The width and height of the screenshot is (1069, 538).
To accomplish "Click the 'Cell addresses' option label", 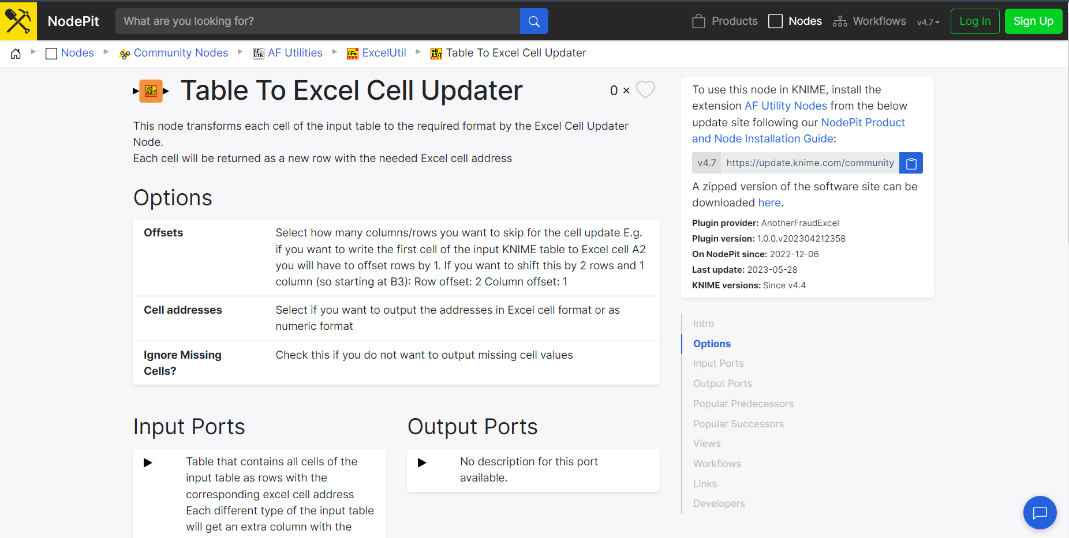I will point(182,310).
